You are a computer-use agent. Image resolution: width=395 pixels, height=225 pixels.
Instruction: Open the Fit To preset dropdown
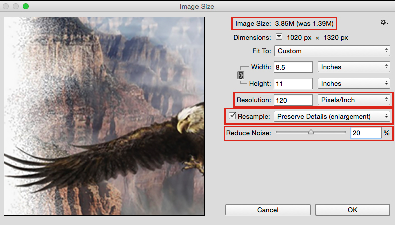(x=332, y=51)
